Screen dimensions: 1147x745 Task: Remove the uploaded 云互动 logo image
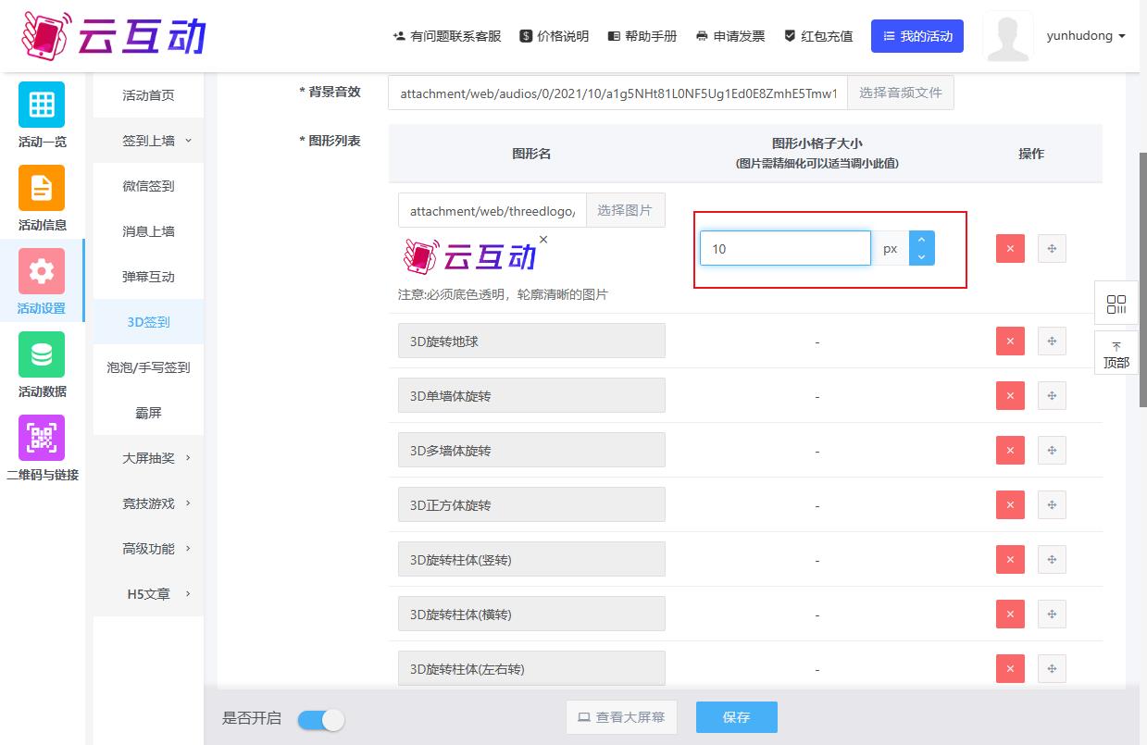tap(543, 240)
